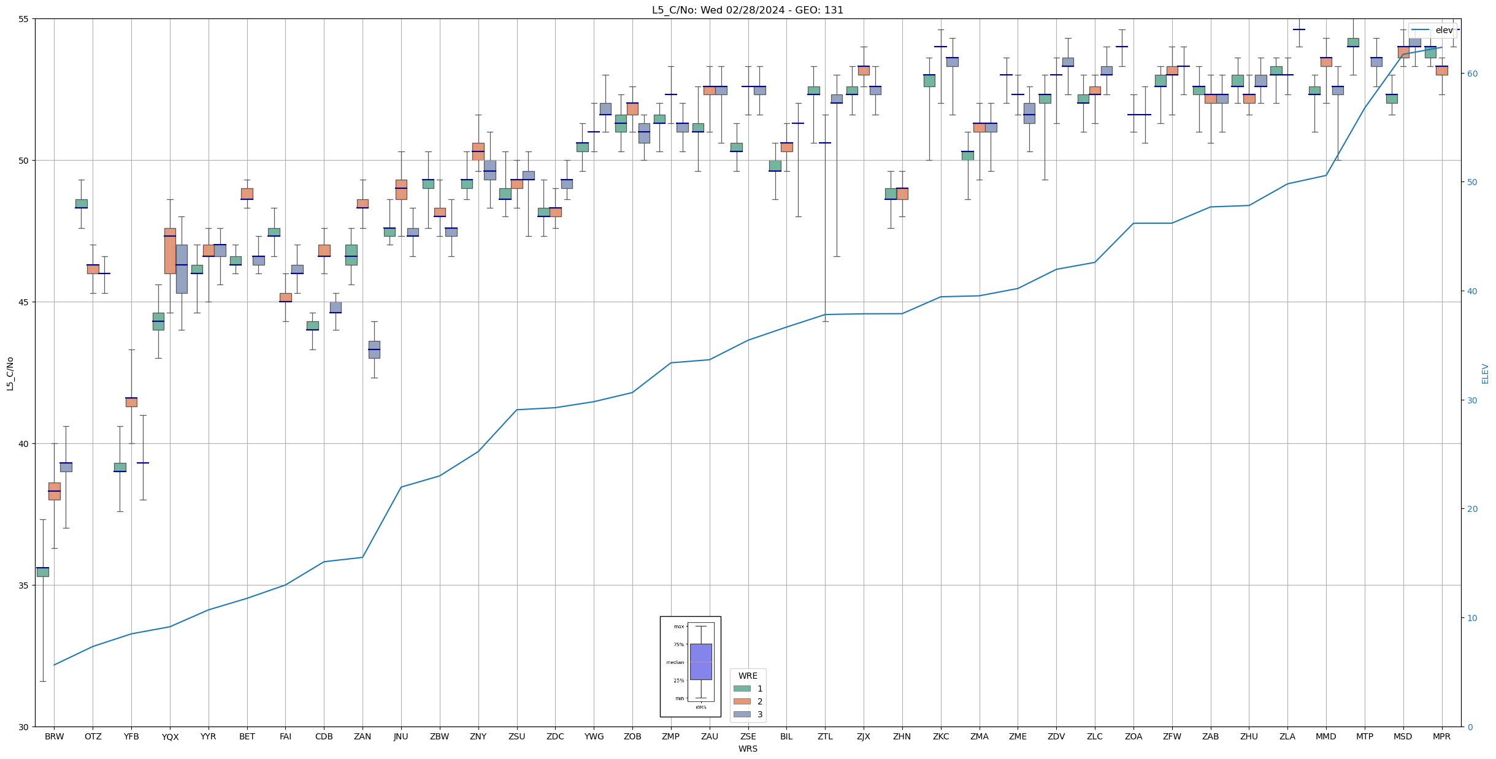This screenshot has height=759, width=1496.
Task: Click the ZLA x-axis label
Action: pyautogui.click(x=1287, y=736)
